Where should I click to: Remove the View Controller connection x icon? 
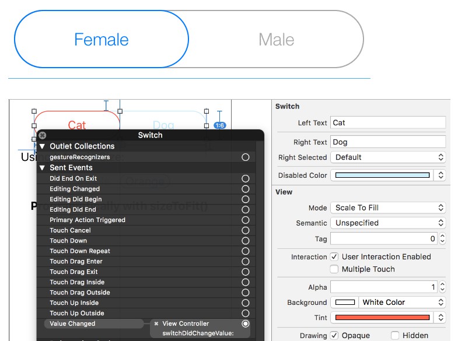(156, 324)
